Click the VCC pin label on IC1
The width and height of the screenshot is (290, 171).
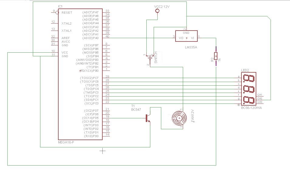65,53
